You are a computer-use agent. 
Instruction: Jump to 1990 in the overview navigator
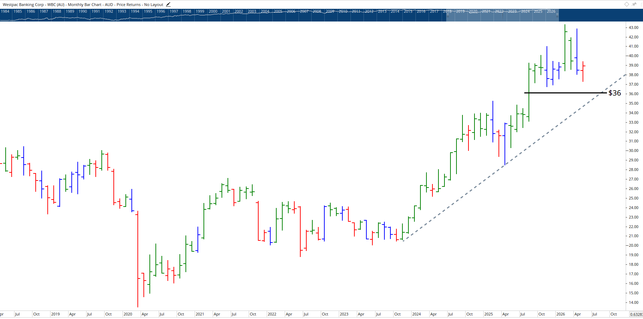pyautogui.click(x=83, y=11)
